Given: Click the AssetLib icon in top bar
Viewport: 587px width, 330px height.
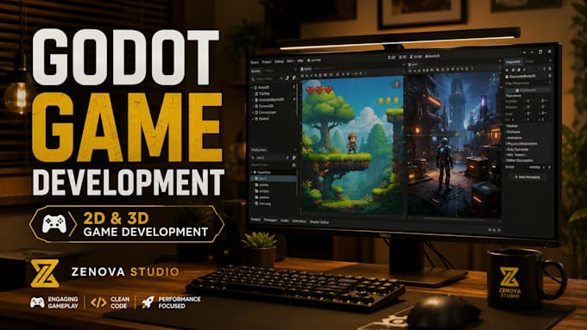Looking at the screenshot, I should click(x=426, y=56).
